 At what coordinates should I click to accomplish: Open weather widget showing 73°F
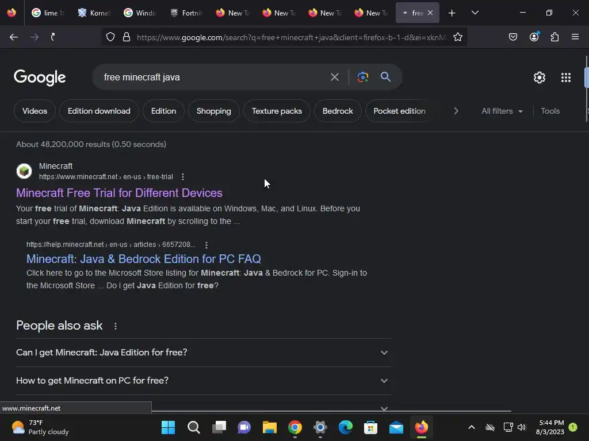[x=40, y=427]
